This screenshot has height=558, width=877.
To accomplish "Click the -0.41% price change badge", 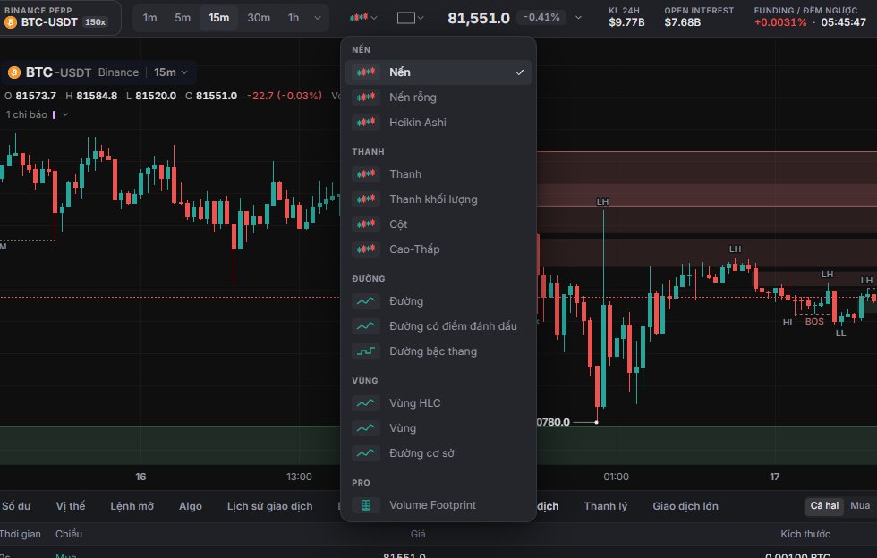I will tap(541, 17).
